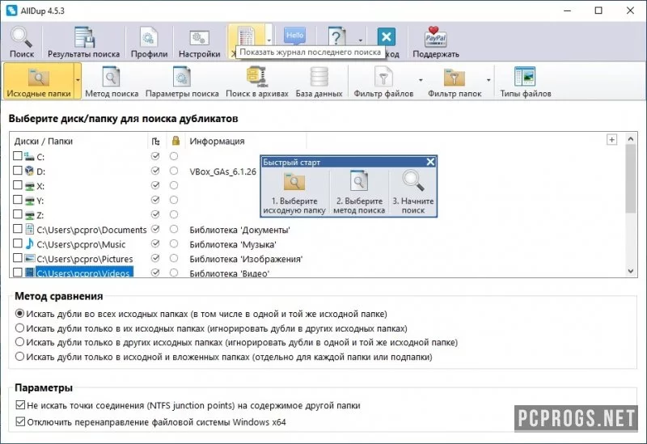
Task: Click the folder list scrollbar thumb
Action: [x=631, y=179]
